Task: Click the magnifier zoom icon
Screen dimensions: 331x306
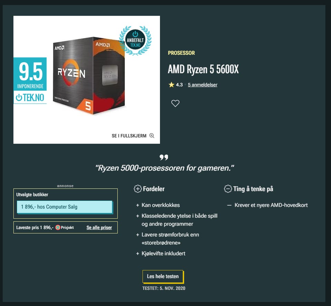Action: tap(152, 136)
